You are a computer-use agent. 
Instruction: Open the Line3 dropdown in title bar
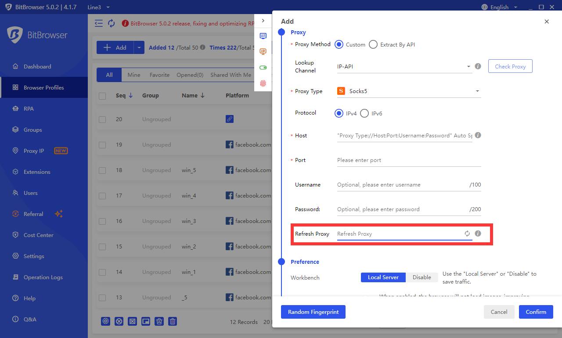click(x=99, y=7)
